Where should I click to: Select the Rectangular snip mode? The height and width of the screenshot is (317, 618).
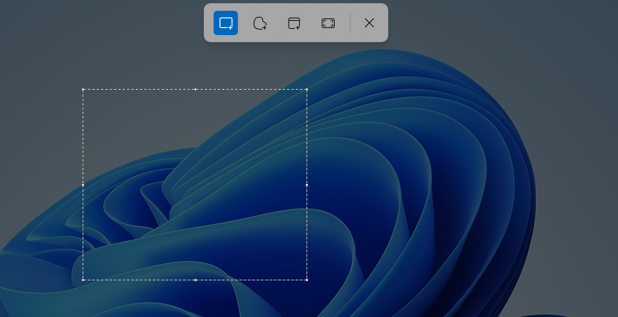226,23
